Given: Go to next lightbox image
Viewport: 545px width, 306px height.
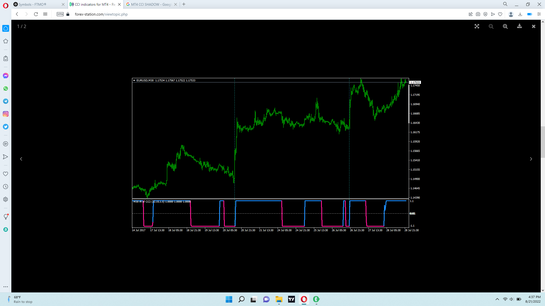Looking at the screenshot, I should 531,159.
